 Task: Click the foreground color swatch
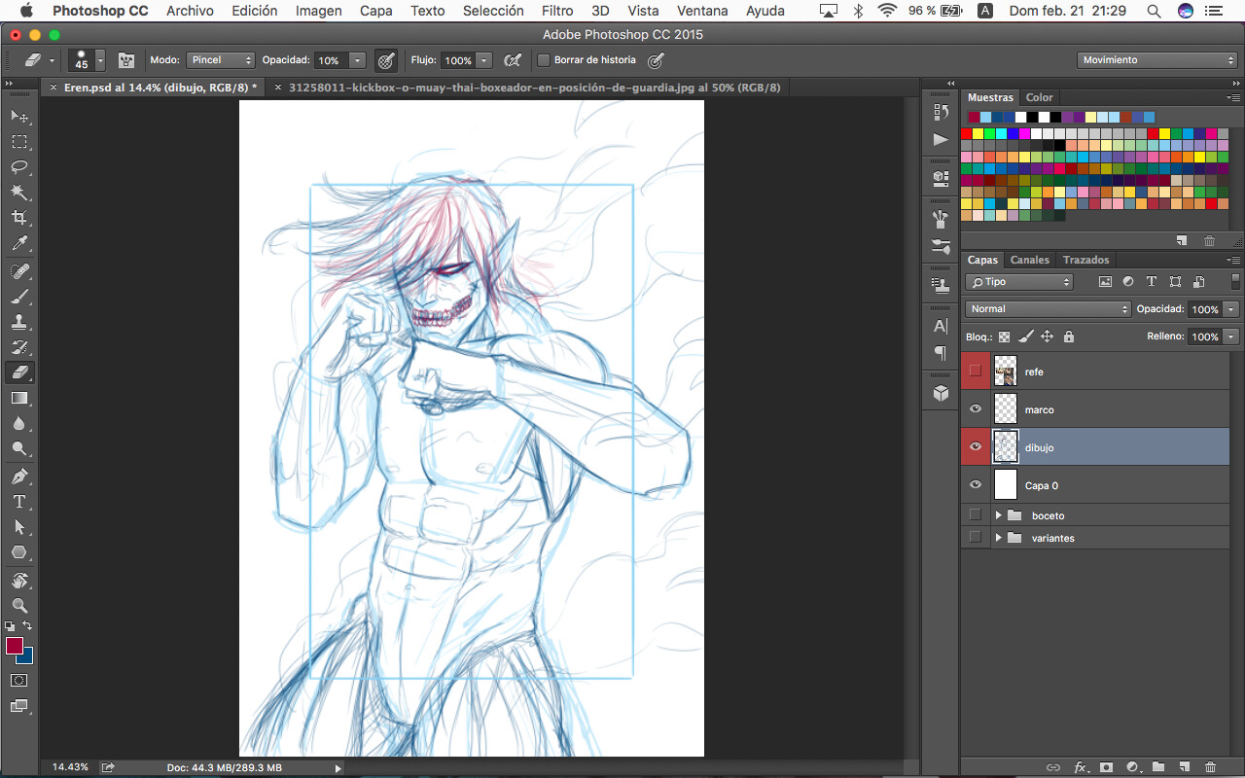click(14, 646)
